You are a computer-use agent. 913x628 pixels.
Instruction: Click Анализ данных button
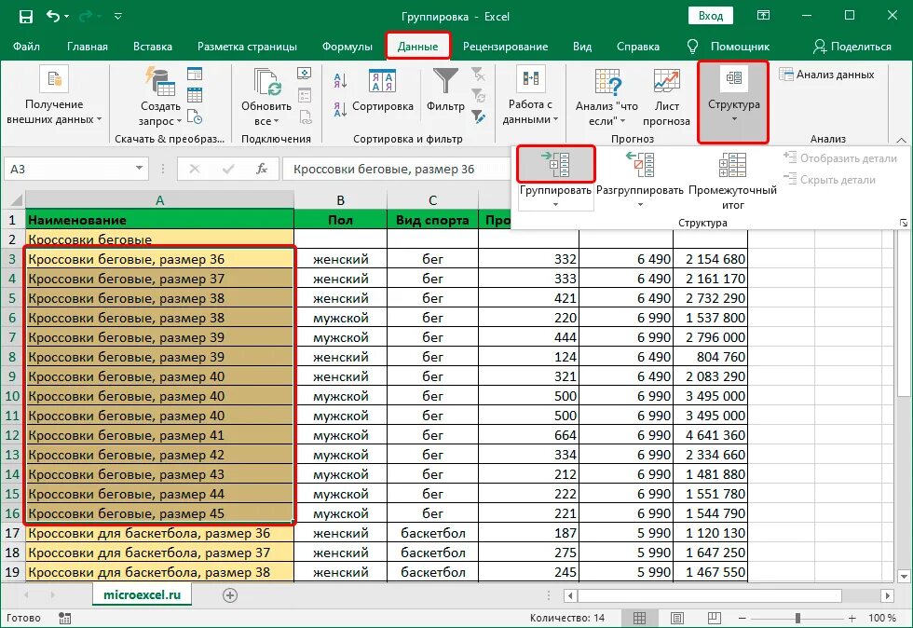click(827, 75)
